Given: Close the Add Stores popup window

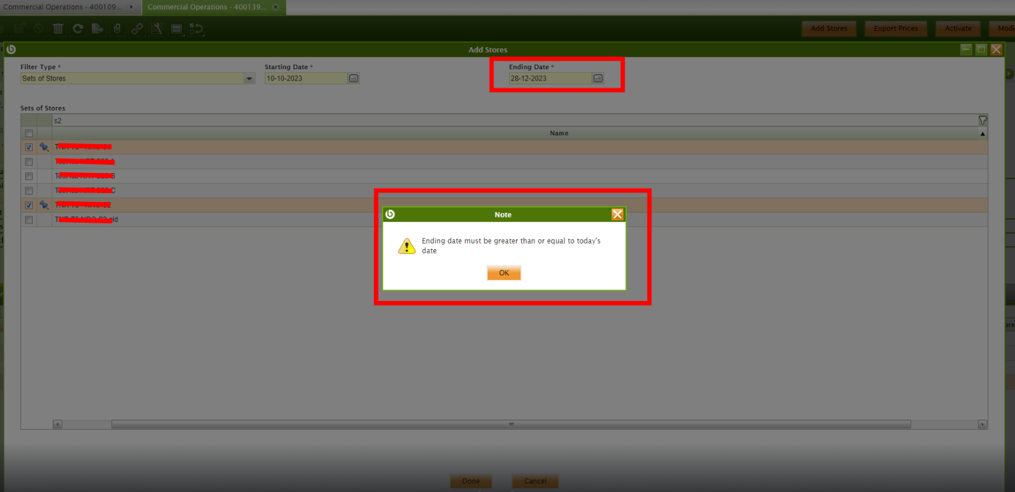Looking at the screenshot, I should 996,49.
